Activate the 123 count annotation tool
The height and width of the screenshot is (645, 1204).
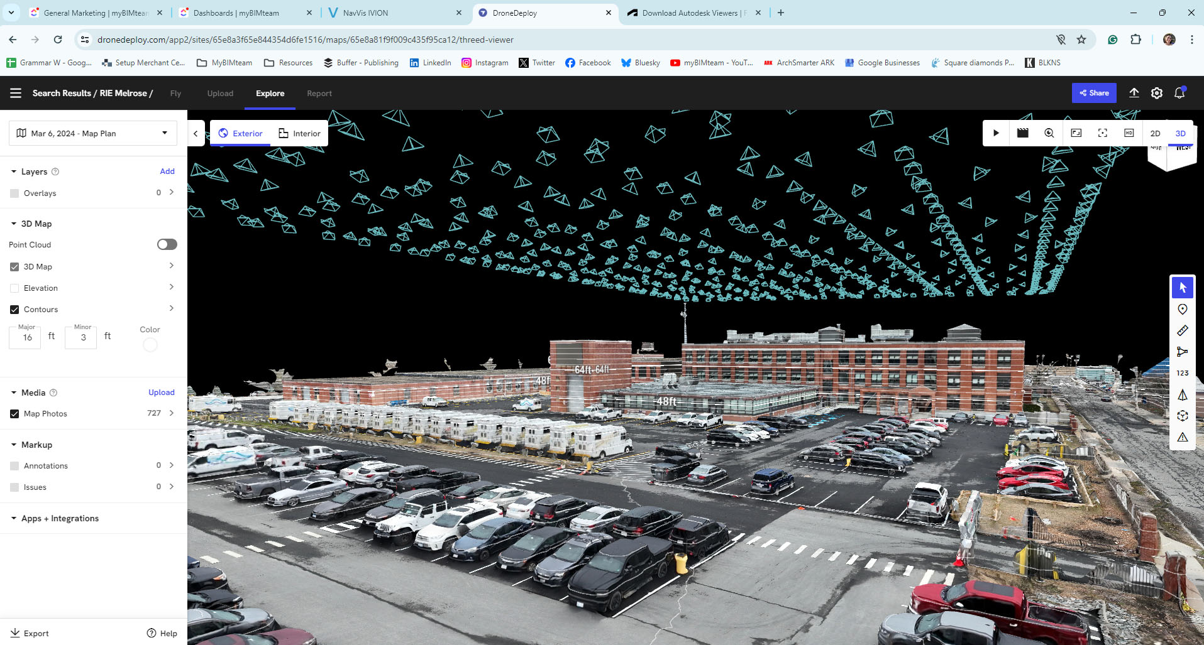1182,373
